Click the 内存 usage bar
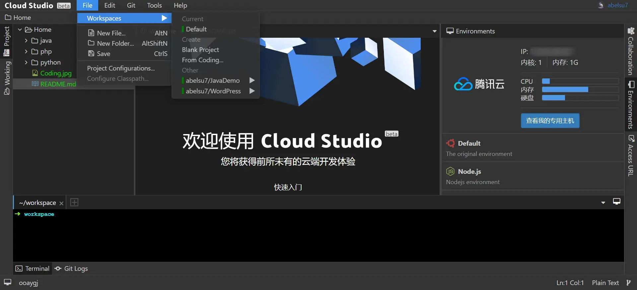637x290 pixels. point(580,89)
